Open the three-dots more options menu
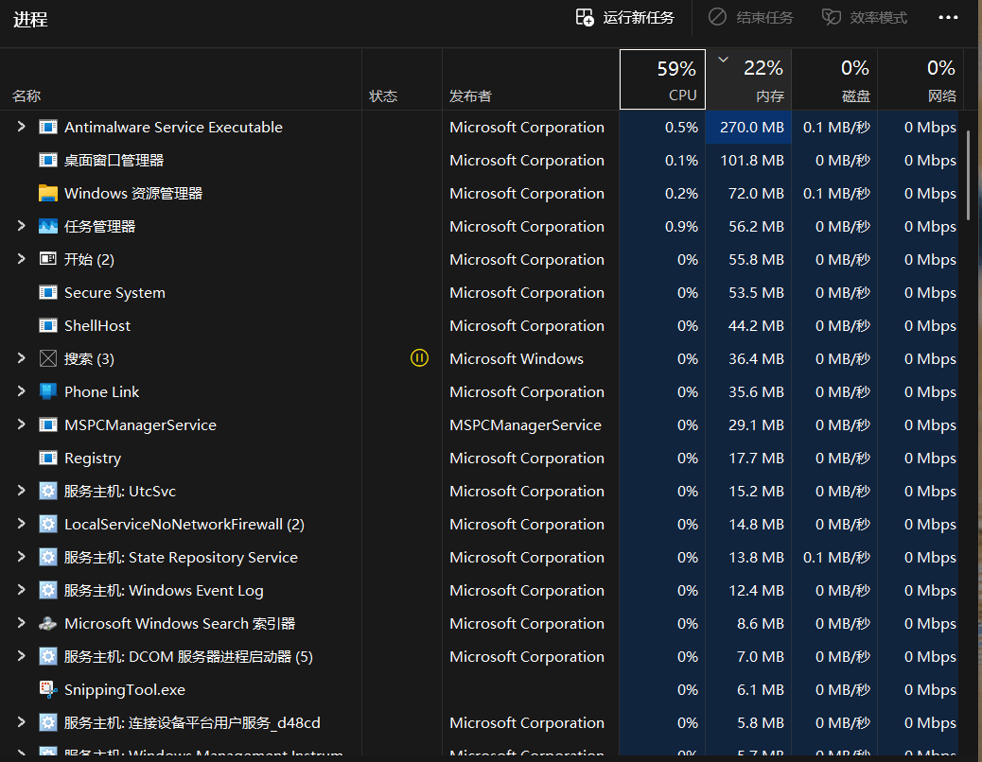 pos(948,18)
